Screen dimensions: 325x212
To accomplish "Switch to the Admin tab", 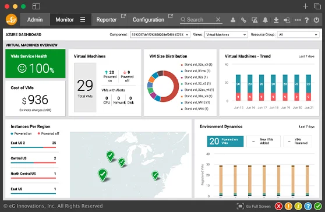I will click(x=35, y=20).
